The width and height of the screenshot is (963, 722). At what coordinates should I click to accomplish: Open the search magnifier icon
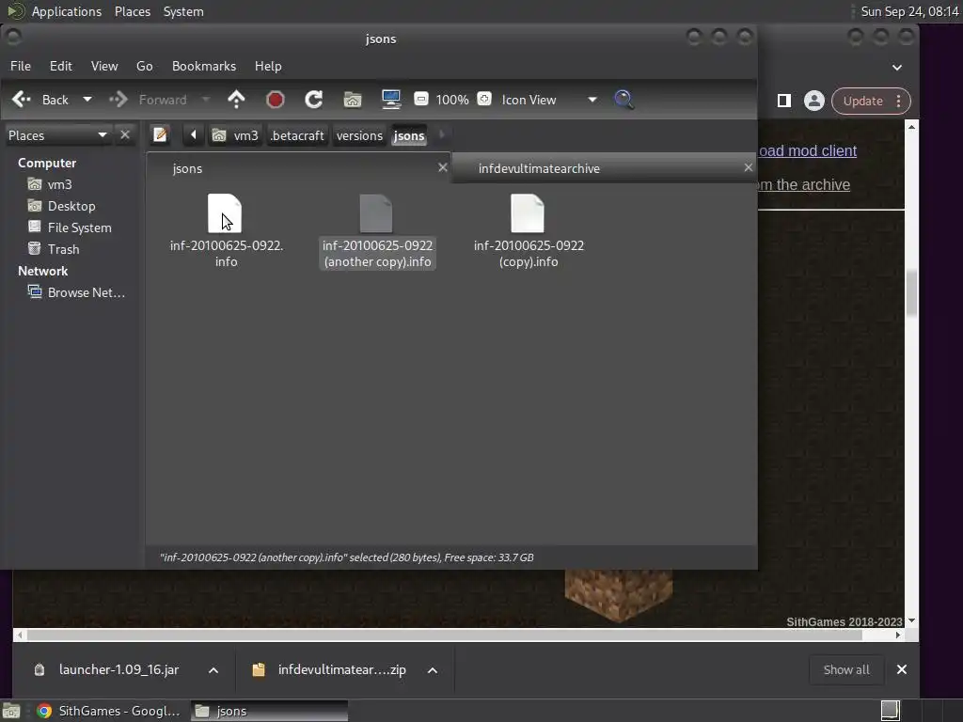point(624,100)
